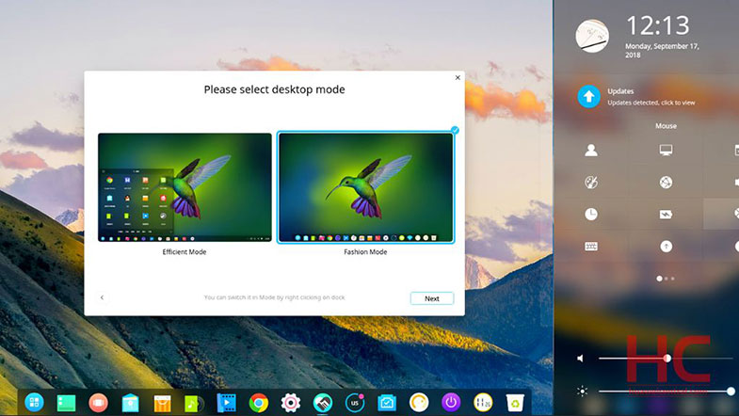Set brightness using the brightness slider
Image resolution: width=739 pixels, height=416 pixels.
click(730, 391)
